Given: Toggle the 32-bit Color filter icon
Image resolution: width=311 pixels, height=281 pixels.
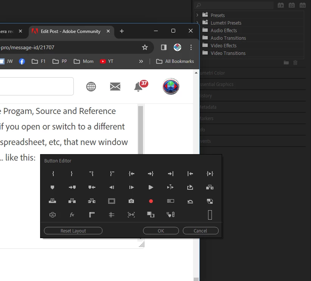Looking at the screenshot, I should tap(292, 5).
